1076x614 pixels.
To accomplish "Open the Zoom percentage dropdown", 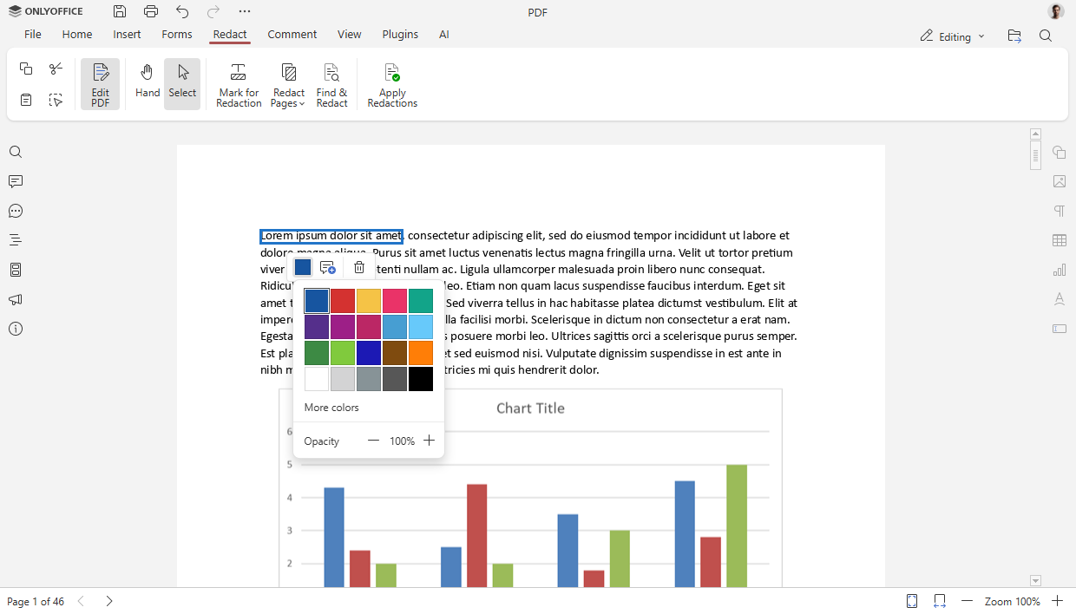I will point(1012,600).
